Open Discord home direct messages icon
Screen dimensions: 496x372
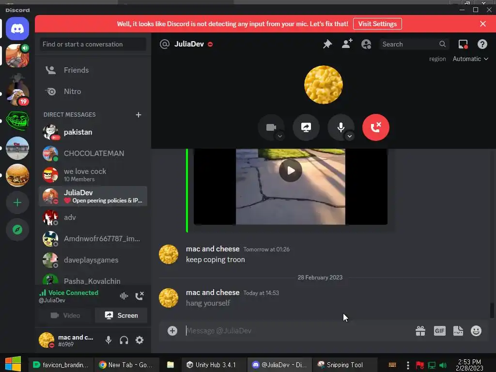click(17, 29)
